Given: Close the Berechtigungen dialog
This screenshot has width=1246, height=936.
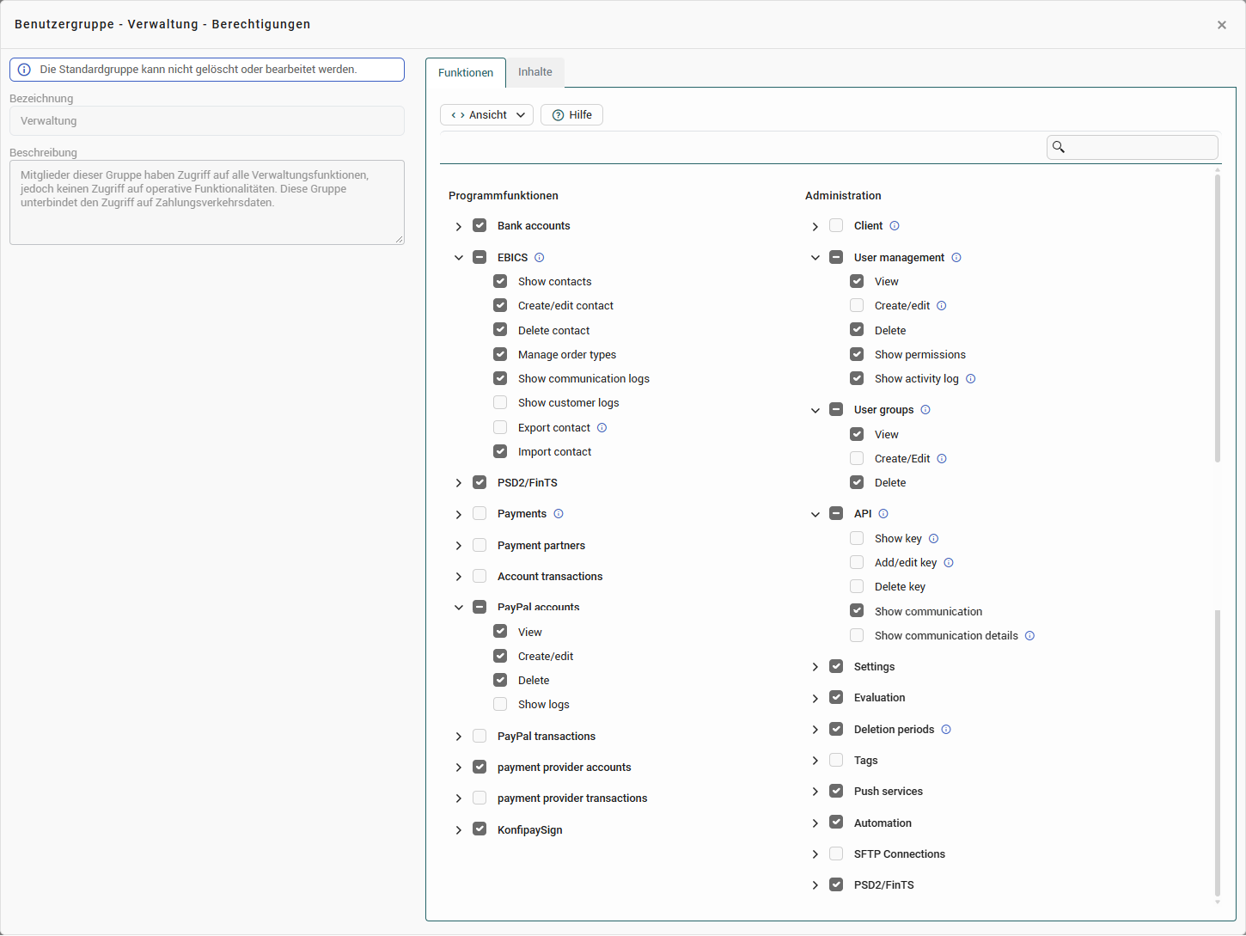Looking at the screenshot, I should coord(1222,25).
